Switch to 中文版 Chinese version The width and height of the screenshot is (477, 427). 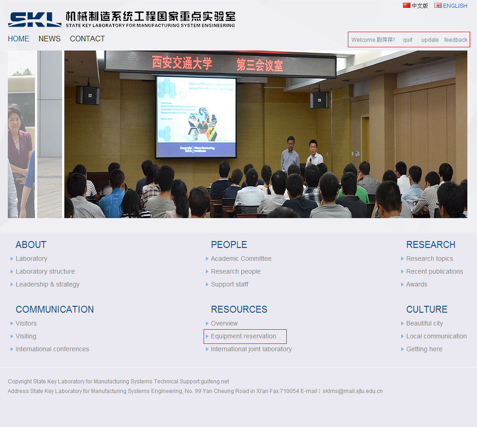click(420, 6)
